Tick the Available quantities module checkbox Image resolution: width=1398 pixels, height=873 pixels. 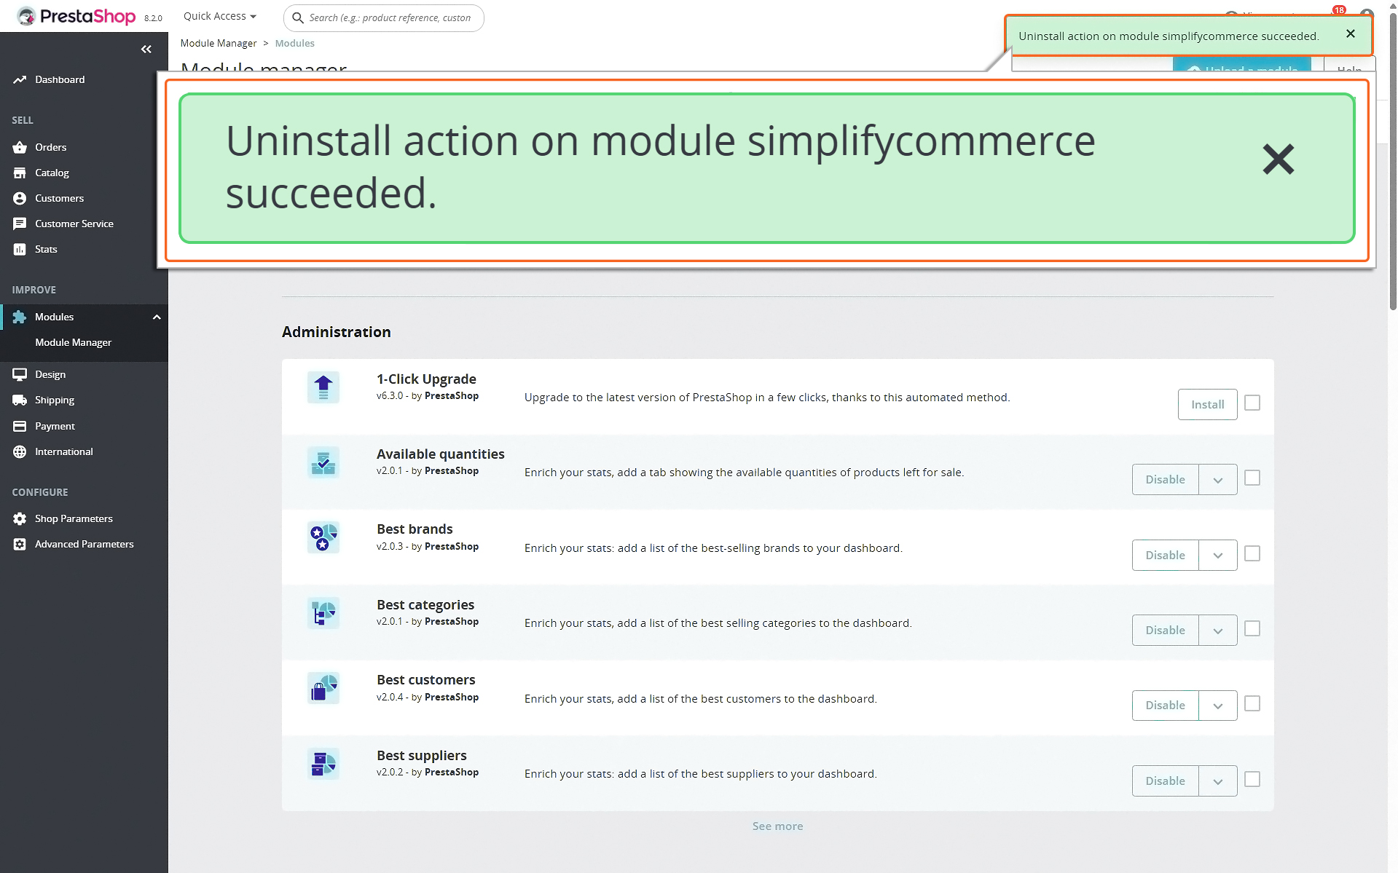[1252, 478]
